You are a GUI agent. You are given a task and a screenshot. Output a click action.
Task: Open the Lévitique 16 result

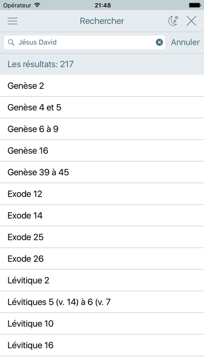point(102,345)
